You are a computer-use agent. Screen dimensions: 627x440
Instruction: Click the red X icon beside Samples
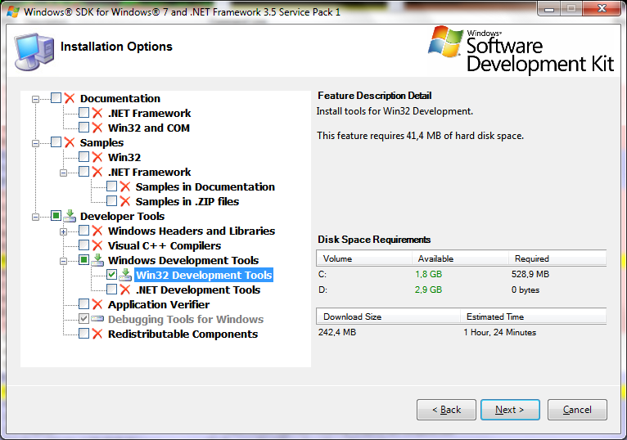[x=70, y=142]
